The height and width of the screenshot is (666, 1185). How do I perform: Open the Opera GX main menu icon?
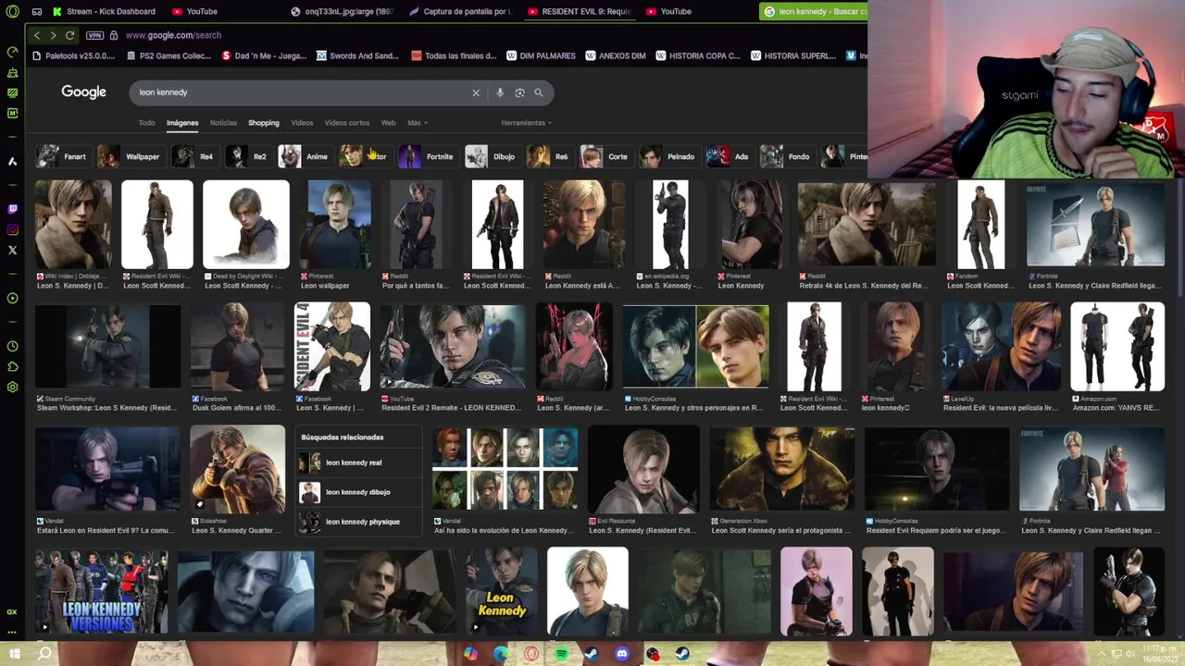point(12,11)
